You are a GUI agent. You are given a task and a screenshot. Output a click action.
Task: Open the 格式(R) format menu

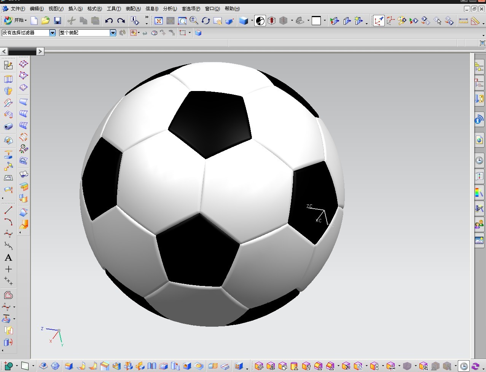tap(95, 8)
